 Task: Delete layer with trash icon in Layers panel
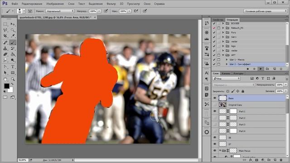click(281, 160)
